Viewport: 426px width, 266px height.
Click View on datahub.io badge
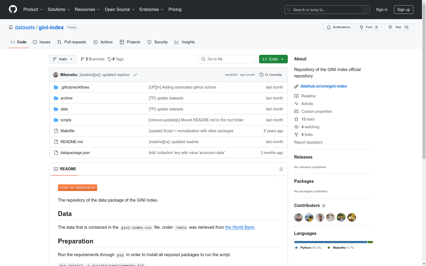click(77, 188)
